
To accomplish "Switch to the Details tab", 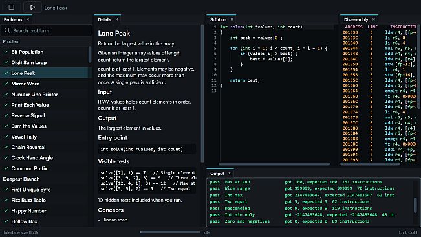I will [105, 19].
